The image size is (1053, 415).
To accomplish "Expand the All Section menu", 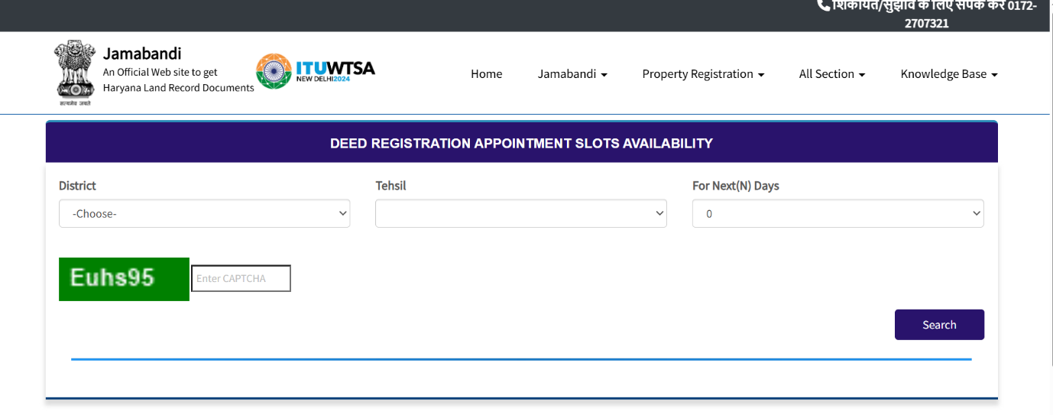I will coord(831,74).
